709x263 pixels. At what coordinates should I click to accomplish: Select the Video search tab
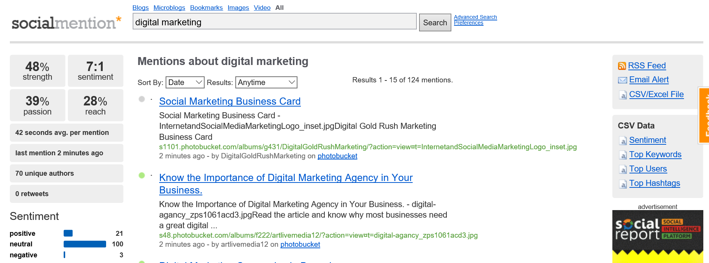coord(262,8)
